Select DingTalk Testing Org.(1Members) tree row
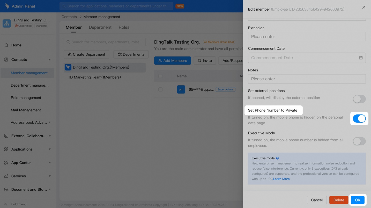This screenshot has width=371, height=208. [105, 67]
